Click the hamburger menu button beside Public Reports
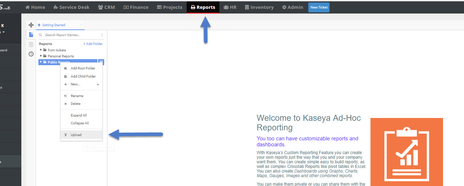Screen dimensions: 464x186 101,62
